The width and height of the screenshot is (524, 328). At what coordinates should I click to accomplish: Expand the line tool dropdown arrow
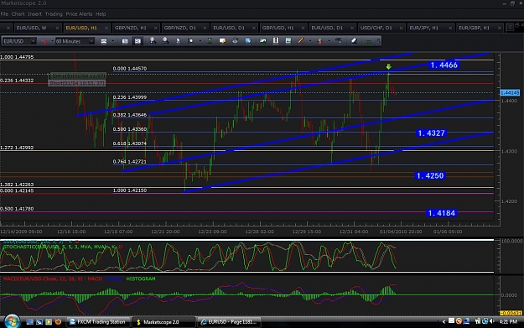(x=309, y=41)
